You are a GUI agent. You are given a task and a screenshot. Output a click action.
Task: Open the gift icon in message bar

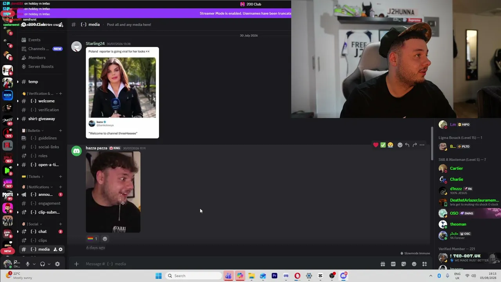(383, 264)
